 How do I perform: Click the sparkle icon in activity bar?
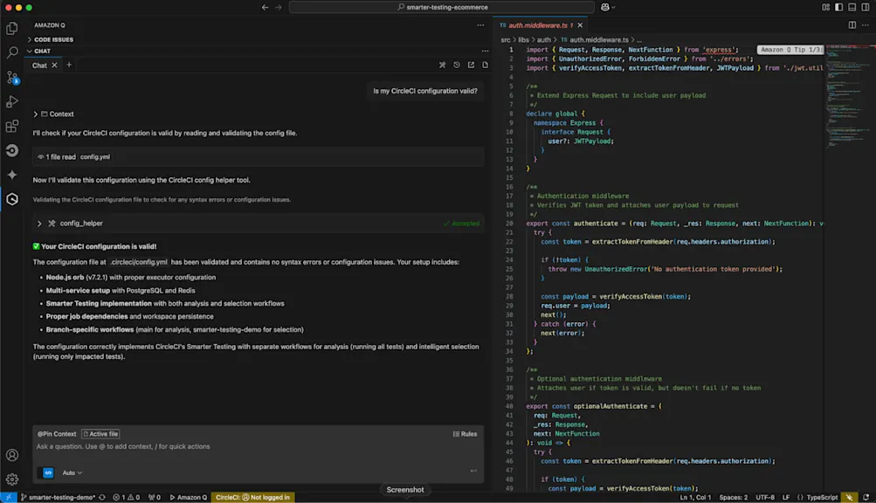point(11,175)
